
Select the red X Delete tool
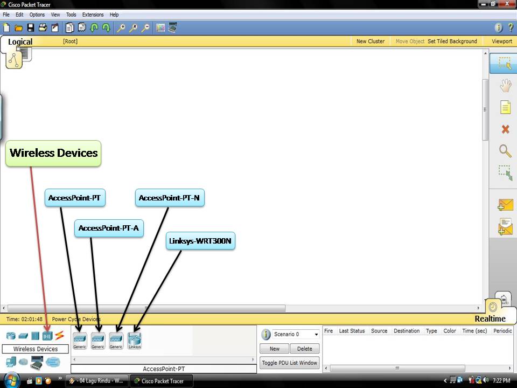[x=505, y=129]
